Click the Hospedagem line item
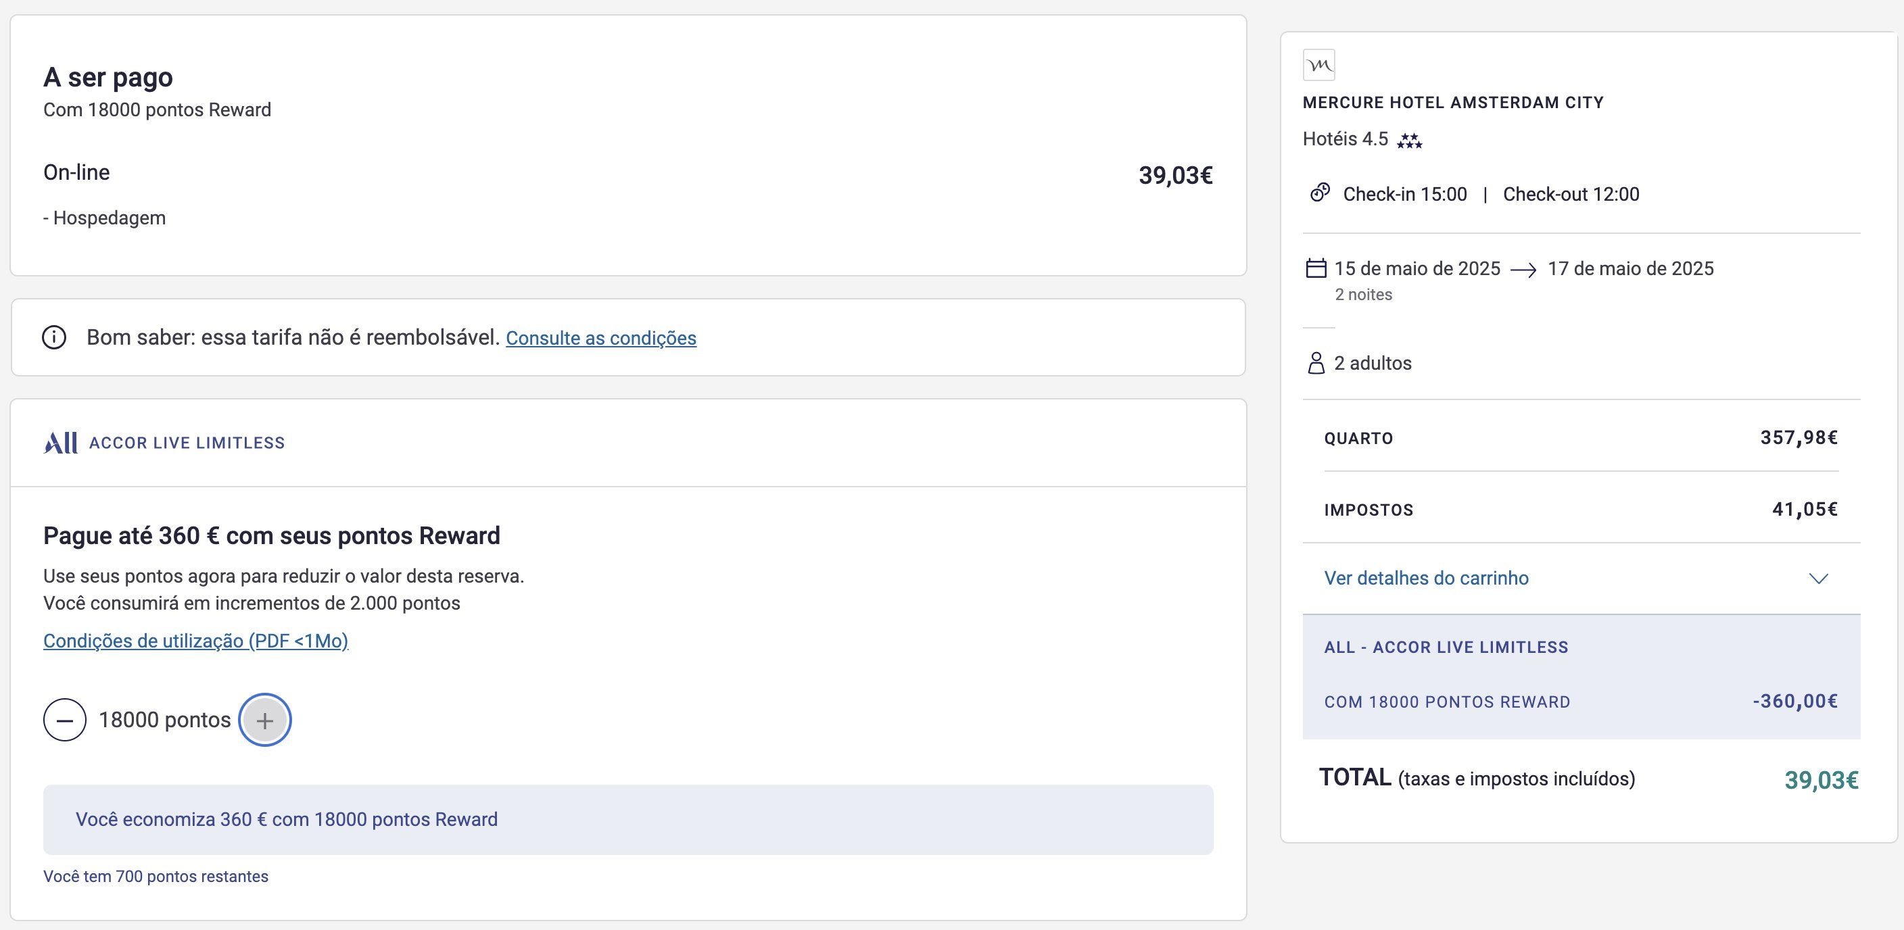The width and height of the screenshot is (1904, 930). [x=104, y=218]
